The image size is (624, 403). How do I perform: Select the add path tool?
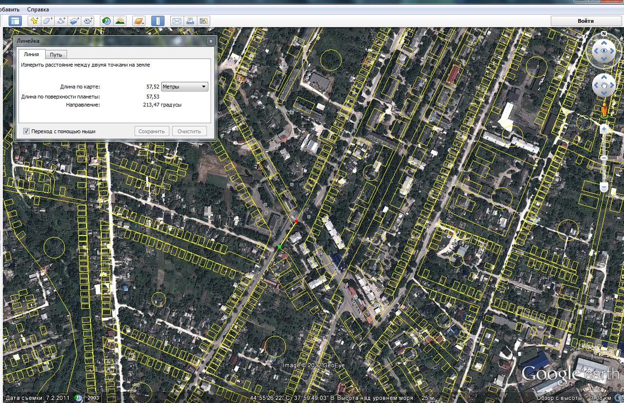coord(61,21)
